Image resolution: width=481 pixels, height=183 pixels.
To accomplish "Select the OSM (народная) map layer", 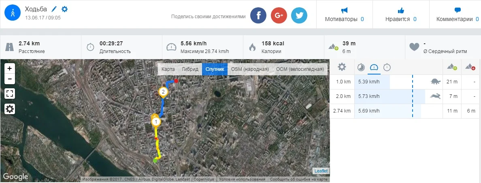I will tap(250, 69).
